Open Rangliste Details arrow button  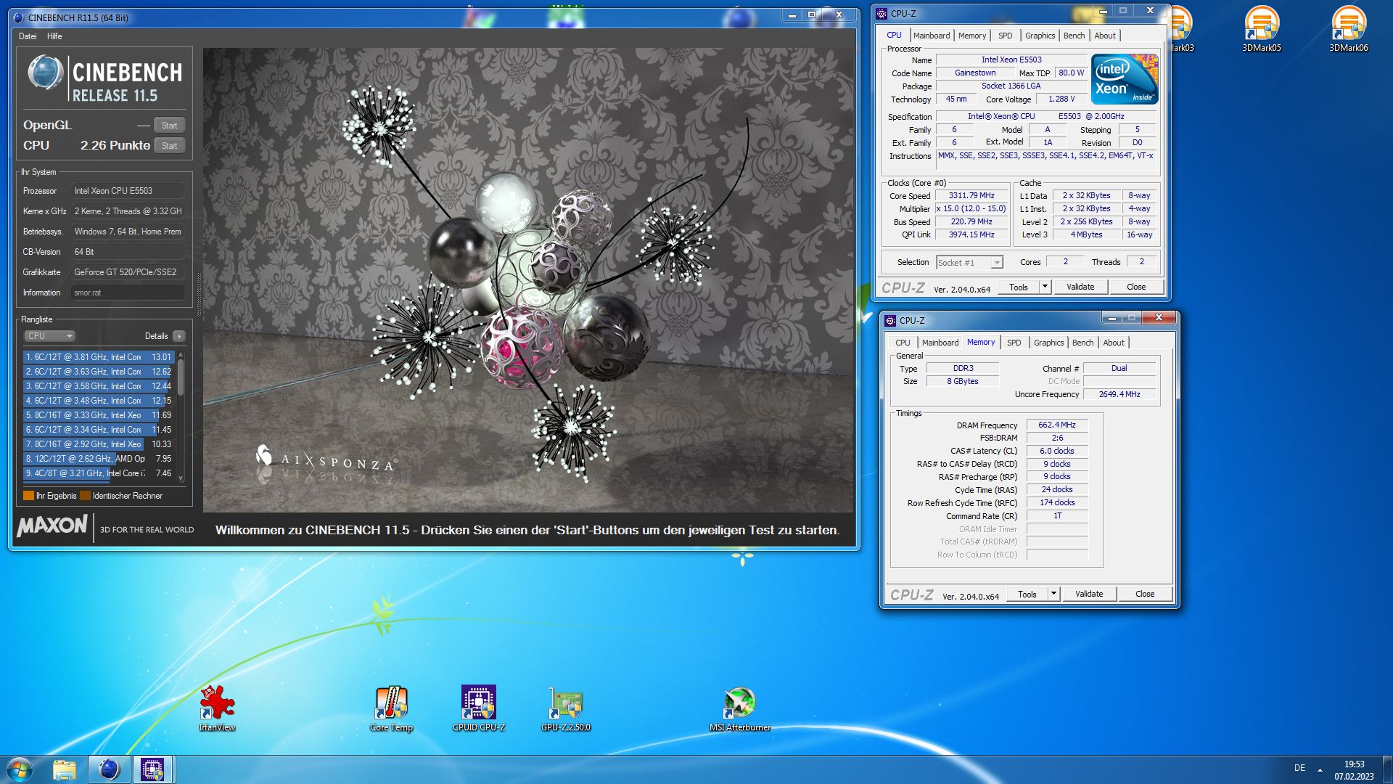coord(179,336)
